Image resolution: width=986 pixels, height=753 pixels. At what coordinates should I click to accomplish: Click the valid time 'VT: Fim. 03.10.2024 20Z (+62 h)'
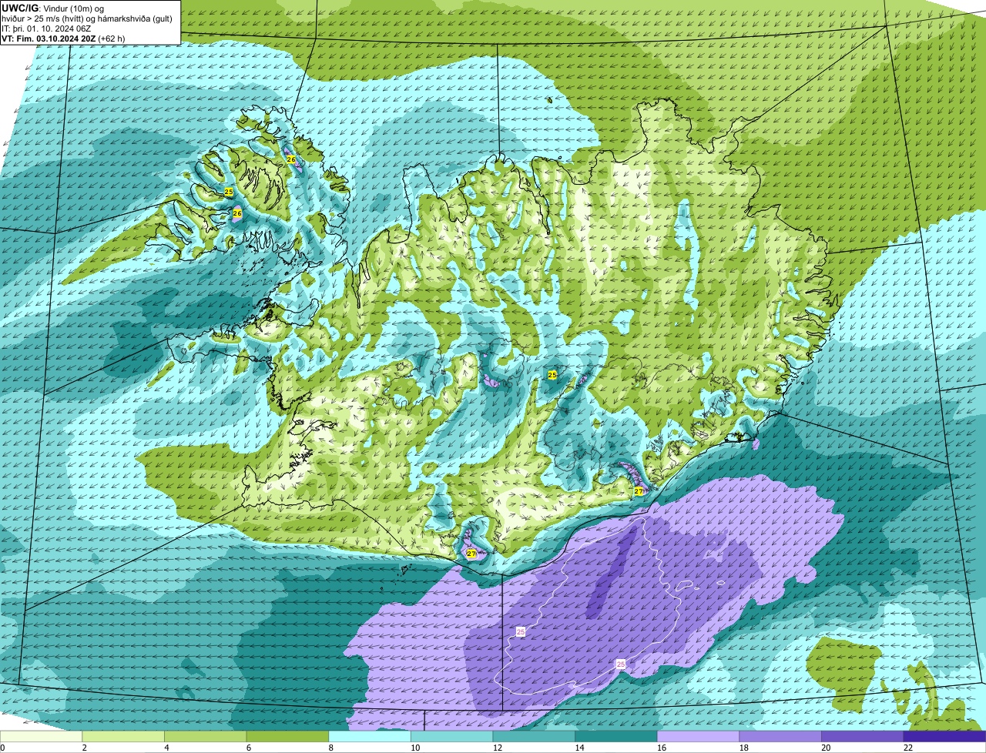[x=63, y=38]
